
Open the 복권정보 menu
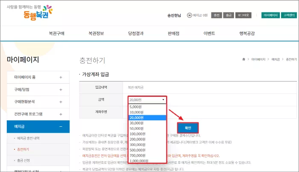click(96, 33)
